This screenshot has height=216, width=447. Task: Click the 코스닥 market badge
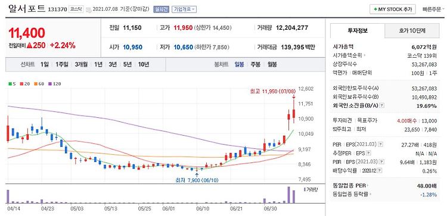point(76,10)
